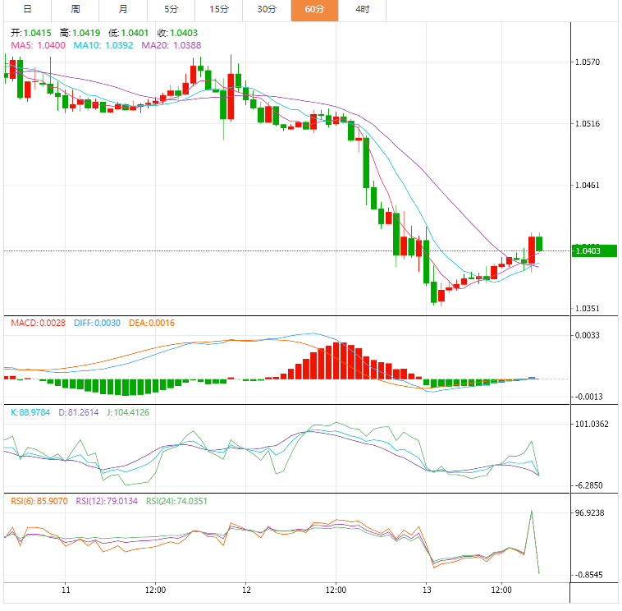This screenshot has height=611, width=622.
Task: Click the K: 88.9784 value label
Action: [x=30, y=413]
